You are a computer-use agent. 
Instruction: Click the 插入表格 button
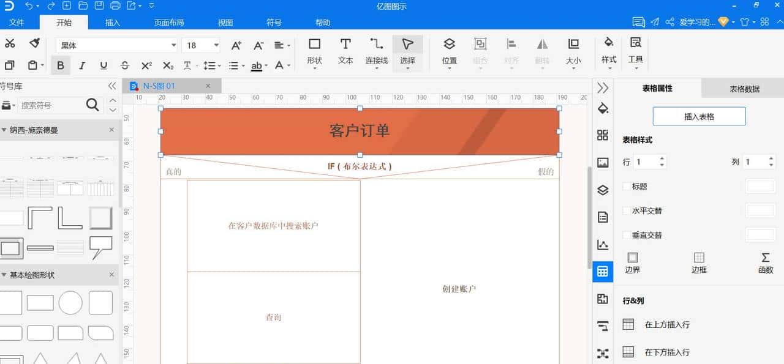pos(699,116)
